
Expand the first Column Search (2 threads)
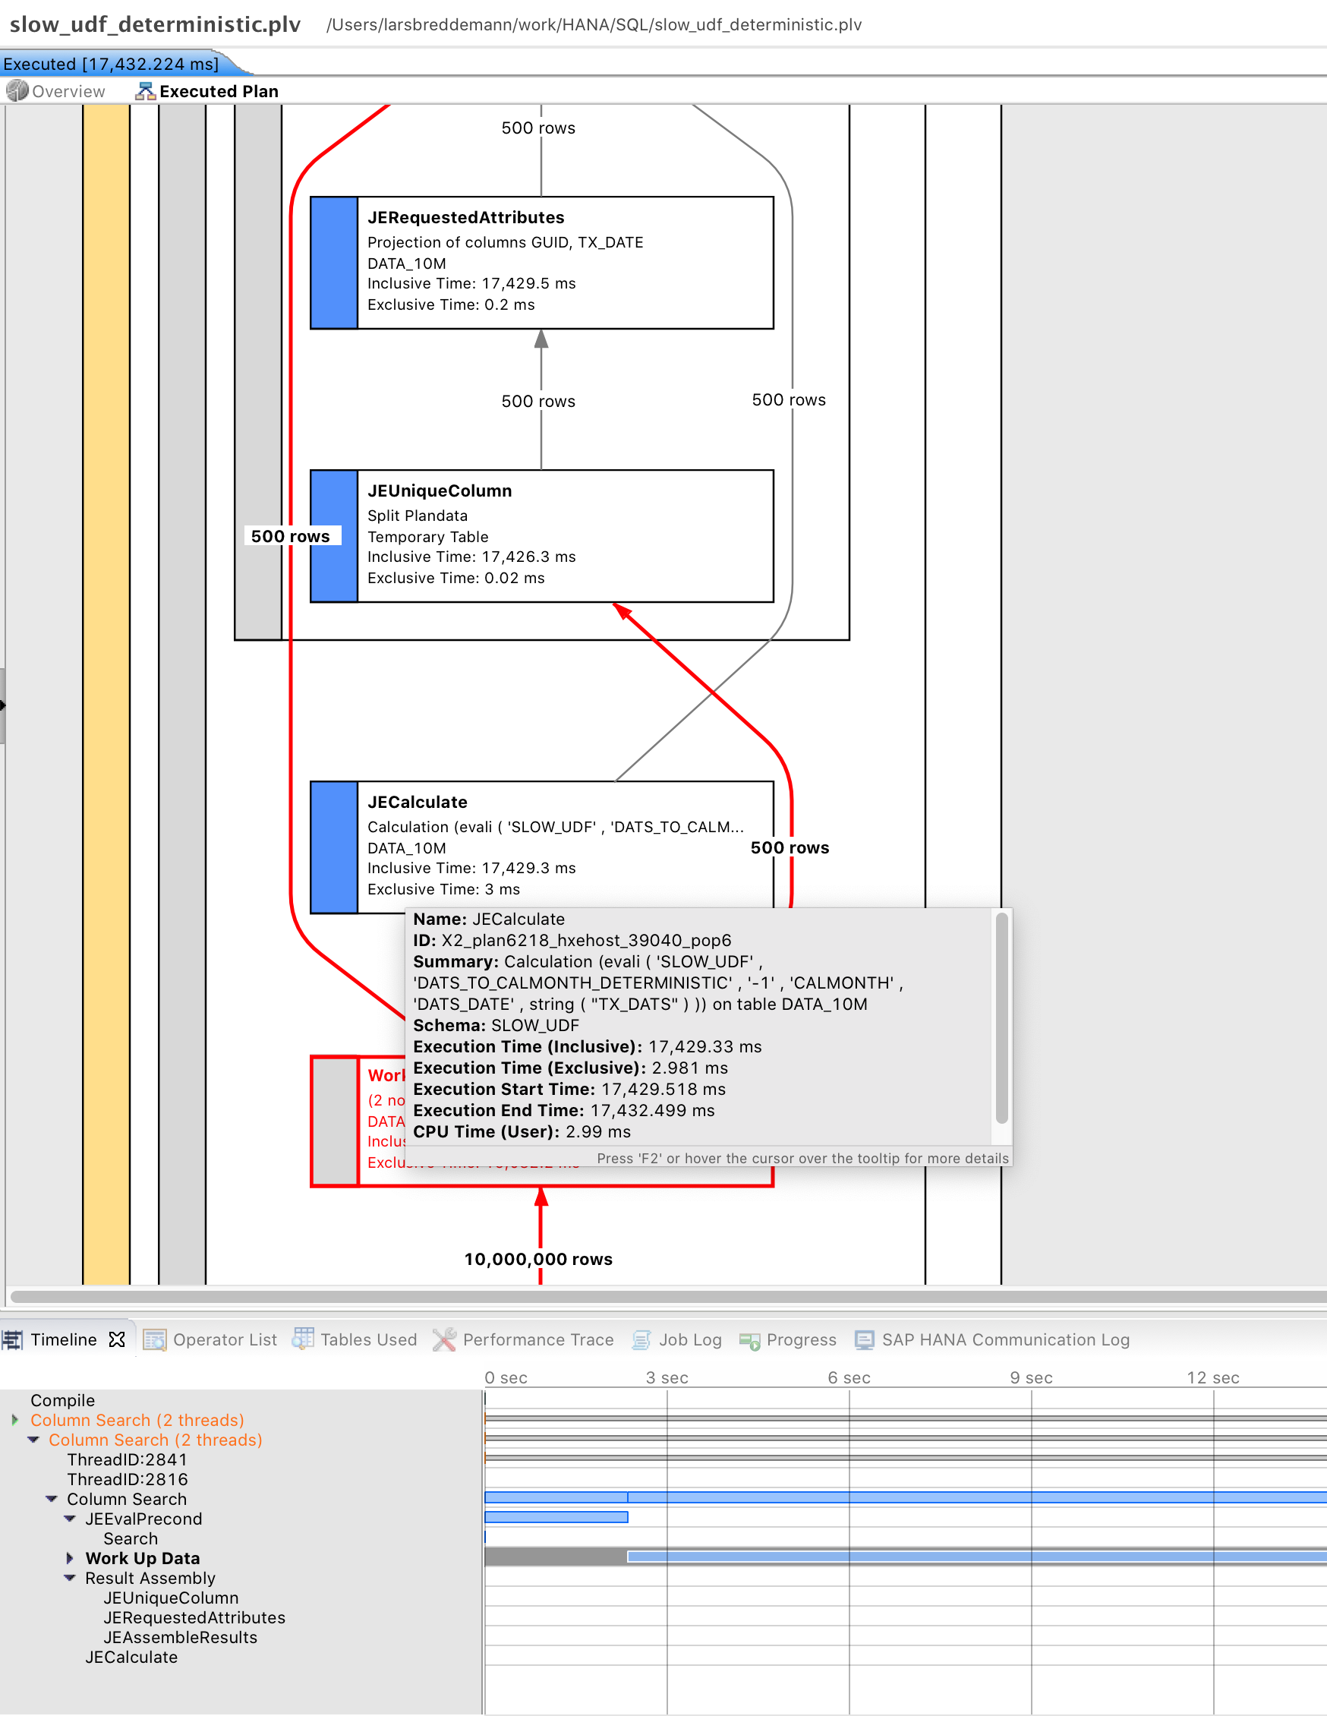pyautogui.click(x=15, y=1420)
